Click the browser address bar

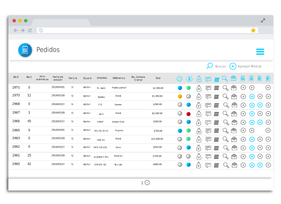[x=140, y=30]
